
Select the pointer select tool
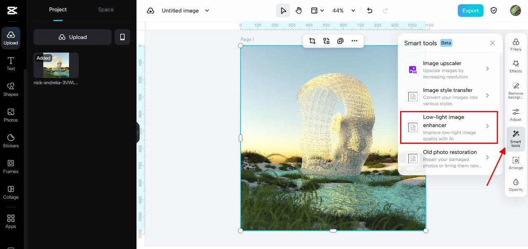click(283, 11)
